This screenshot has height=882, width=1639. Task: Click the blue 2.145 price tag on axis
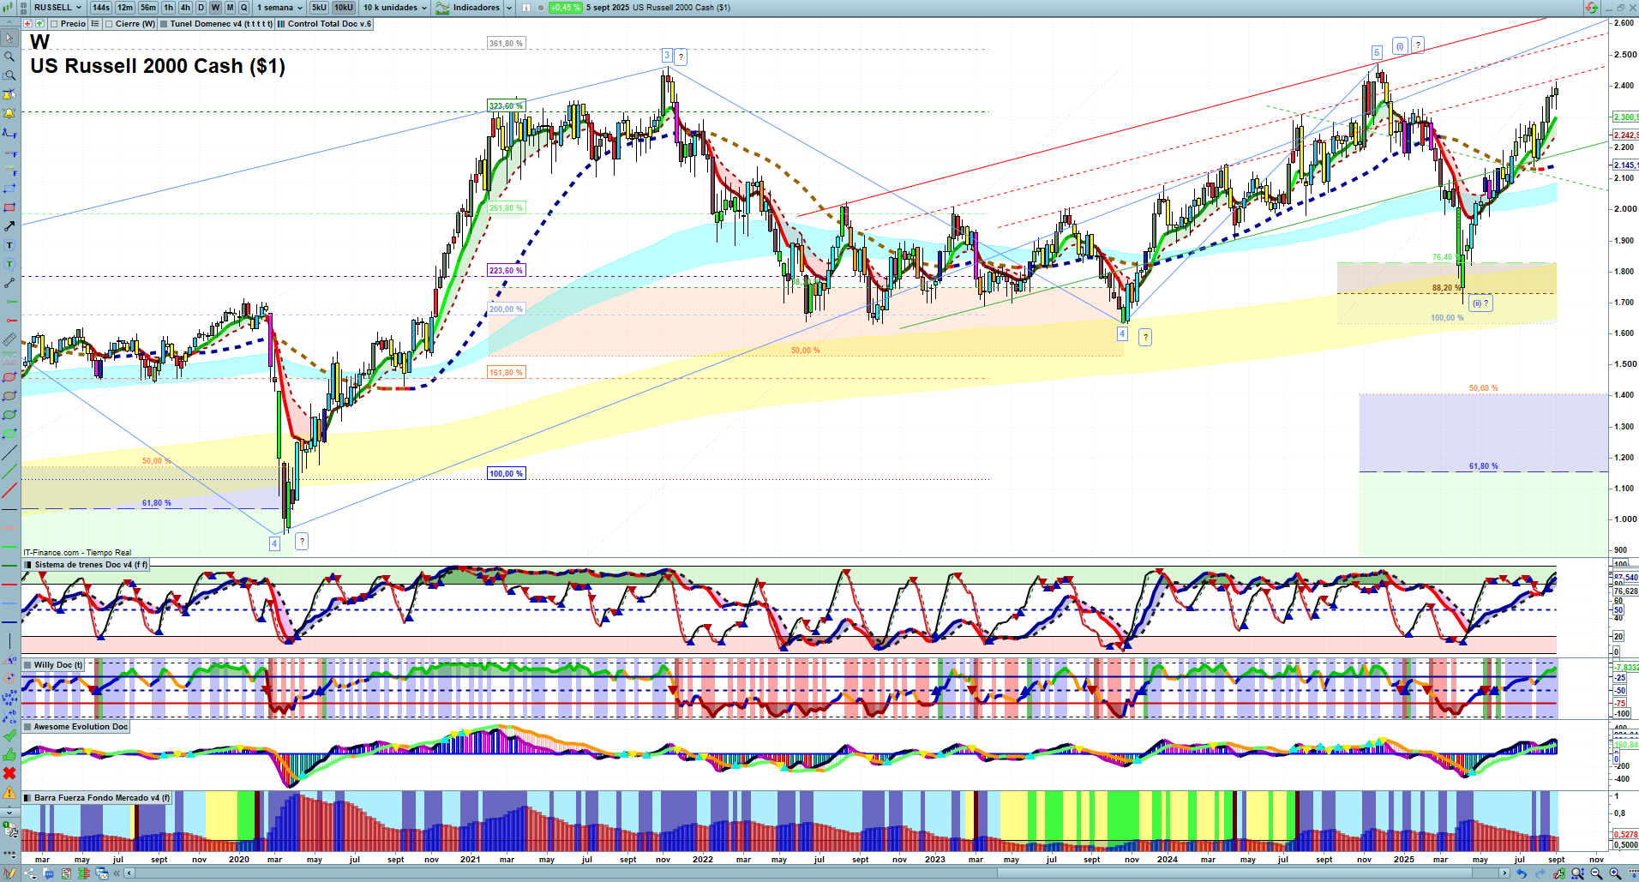(1625, 165)
